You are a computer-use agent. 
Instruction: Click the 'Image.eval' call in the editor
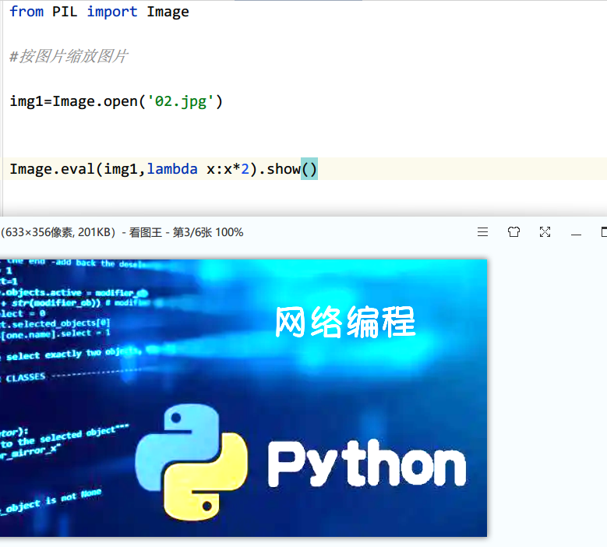point(52,169)
